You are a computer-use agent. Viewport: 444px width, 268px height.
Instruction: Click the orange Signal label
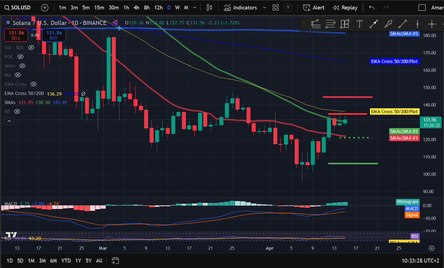[x=412, y=215]
